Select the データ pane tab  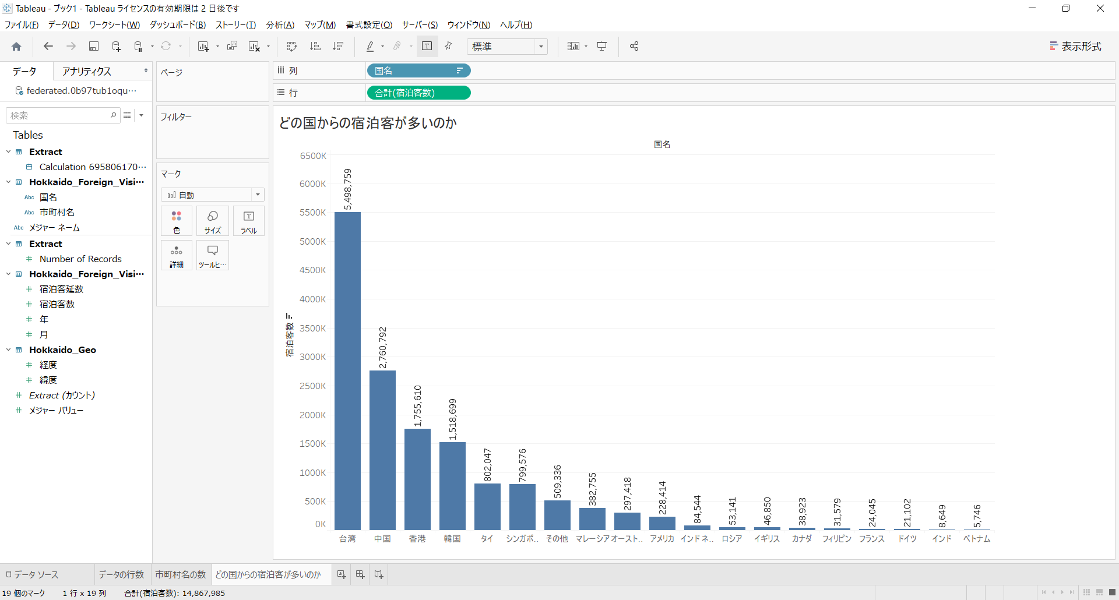pyautogui.click(x=24, y=71)
